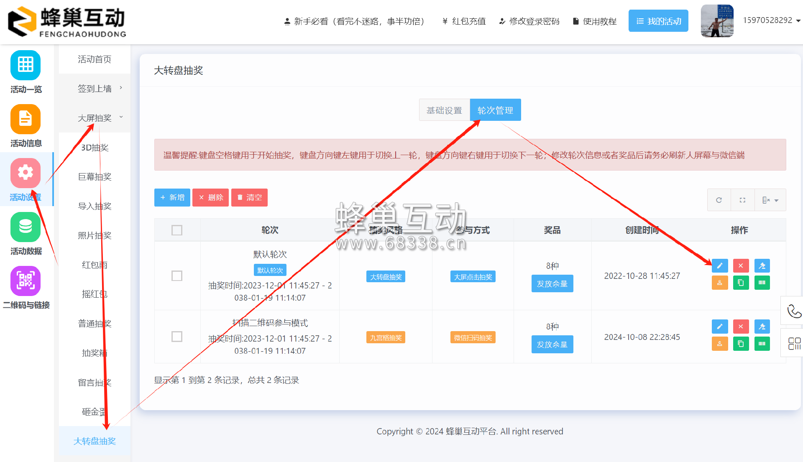Toggle fullscreen view of the table

[742, 199]
